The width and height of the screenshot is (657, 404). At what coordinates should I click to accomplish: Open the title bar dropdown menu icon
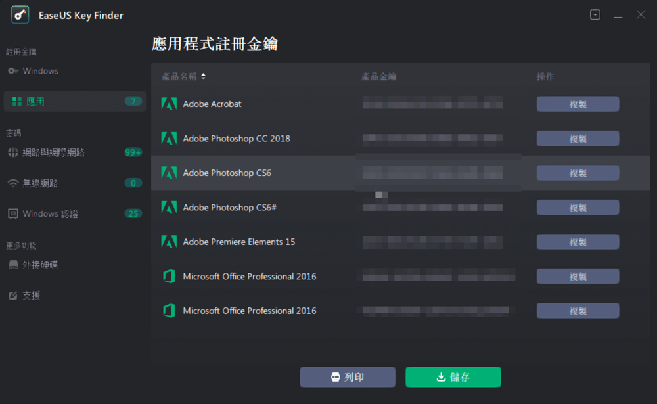[x=595, y=14]
